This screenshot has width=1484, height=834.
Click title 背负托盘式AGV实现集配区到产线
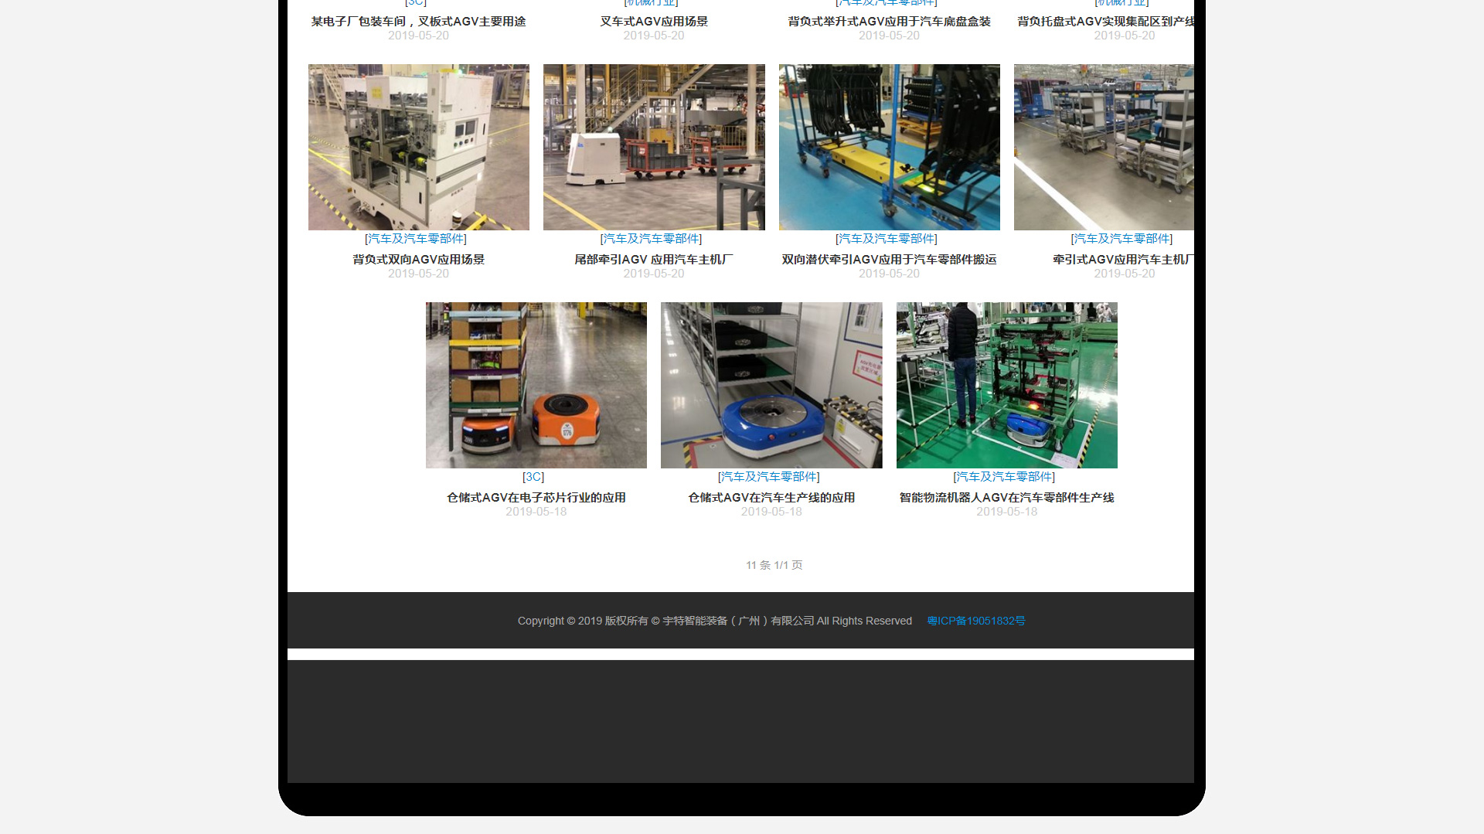1106,22
